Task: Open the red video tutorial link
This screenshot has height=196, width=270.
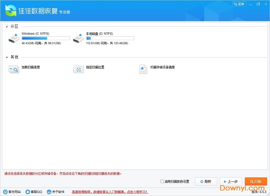Action: click(110, 192)
